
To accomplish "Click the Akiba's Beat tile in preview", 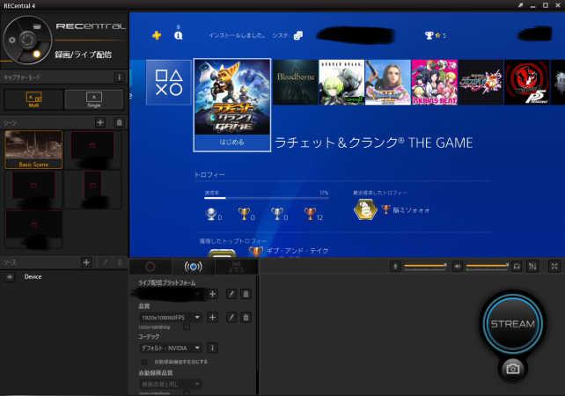I will pyautogui.click(x=435, y=83).
